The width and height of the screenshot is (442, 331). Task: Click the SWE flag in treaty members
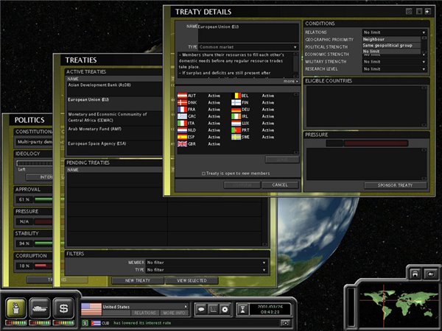[236, 137]
